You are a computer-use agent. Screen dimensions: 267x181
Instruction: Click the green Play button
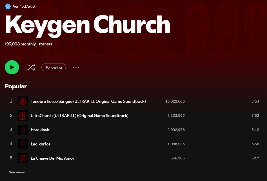pos(12,67)
